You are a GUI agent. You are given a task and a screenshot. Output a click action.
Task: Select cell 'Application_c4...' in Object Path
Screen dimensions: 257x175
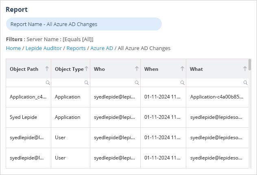(x=28, y=97)
